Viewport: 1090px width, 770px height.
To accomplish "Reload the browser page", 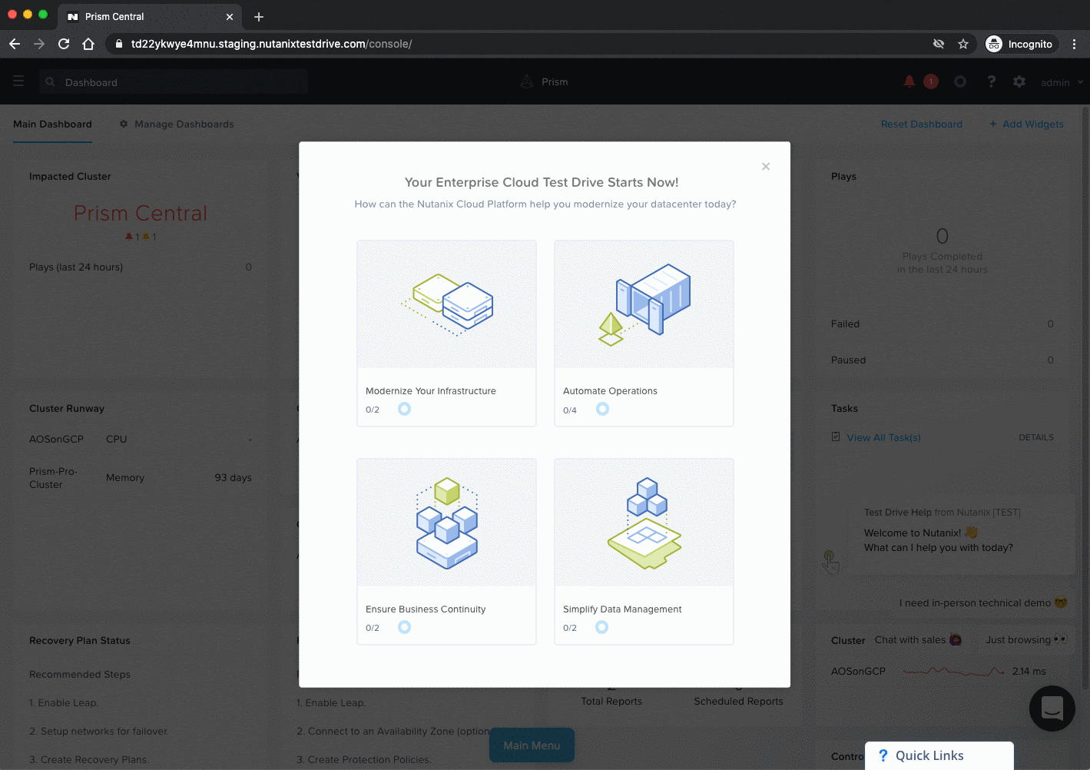I will click(64, 44).
